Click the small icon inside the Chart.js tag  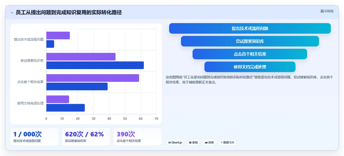tap(170, 142)
